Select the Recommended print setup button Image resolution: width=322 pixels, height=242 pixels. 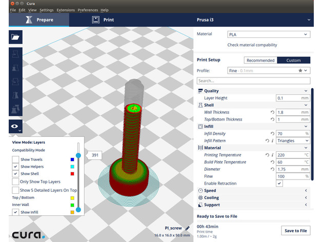click(x=260, y=60)
